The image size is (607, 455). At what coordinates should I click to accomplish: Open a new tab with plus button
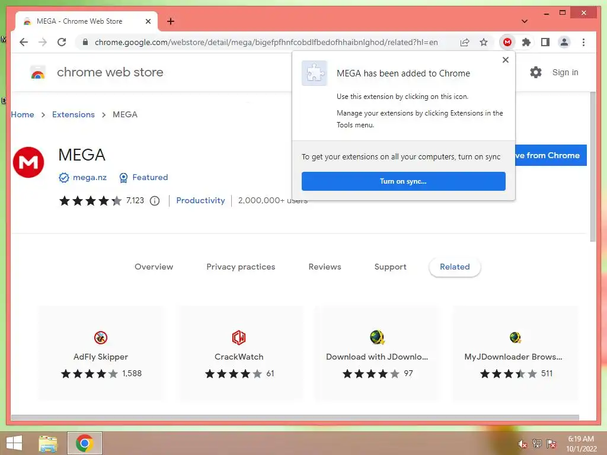pos(171,21)
